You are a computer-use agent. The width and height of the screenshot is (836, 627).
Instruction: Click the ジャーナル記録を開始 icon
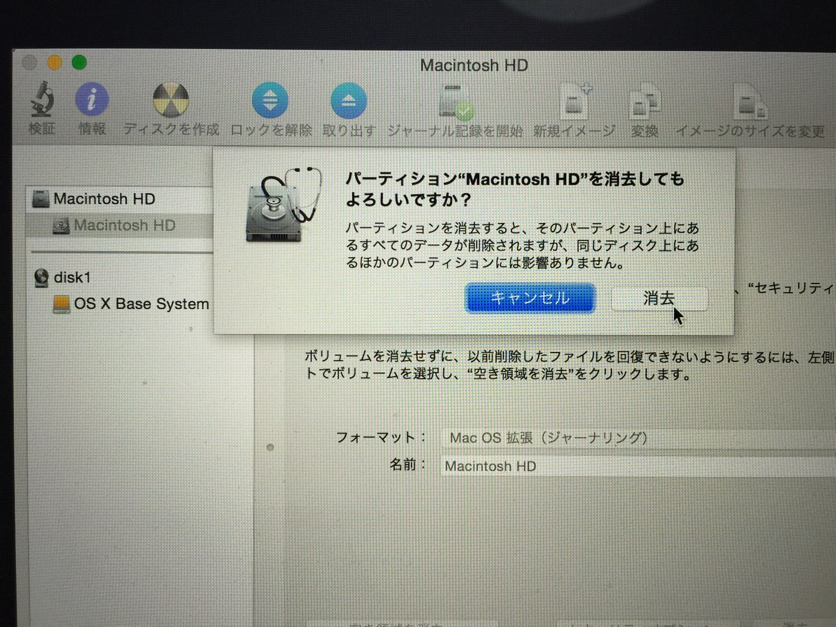456,102
